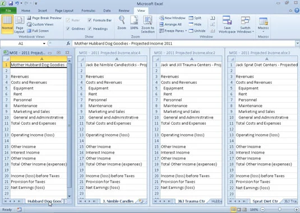Image resolution: width=300 pixels, height=213 pixels.
Task: Open the Zoom dialog
Action: [x=122, y=23]
